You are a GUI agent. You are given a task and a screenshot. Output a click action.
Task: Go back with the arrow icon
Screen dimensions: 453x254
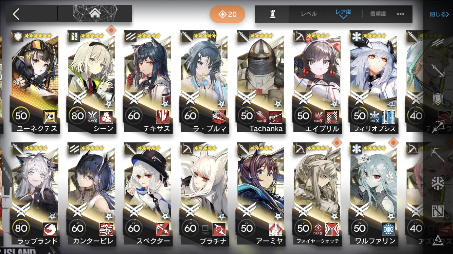tap(16, 14)
